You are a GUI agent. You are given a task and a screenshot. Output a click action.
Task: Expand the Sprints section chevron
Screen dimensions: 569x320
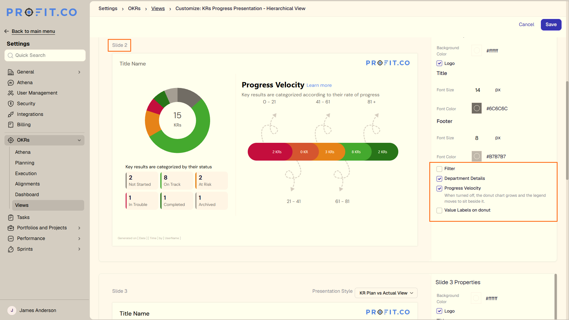(79, 249)
